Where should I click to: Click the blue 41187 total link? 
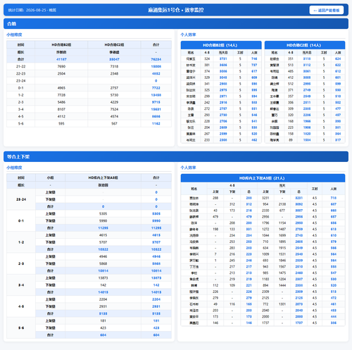point(61,59)
